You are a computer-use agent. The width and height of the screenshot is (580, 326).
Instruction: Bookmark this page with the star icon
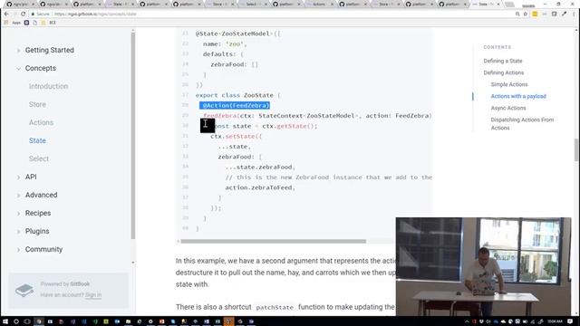point(526,14)
